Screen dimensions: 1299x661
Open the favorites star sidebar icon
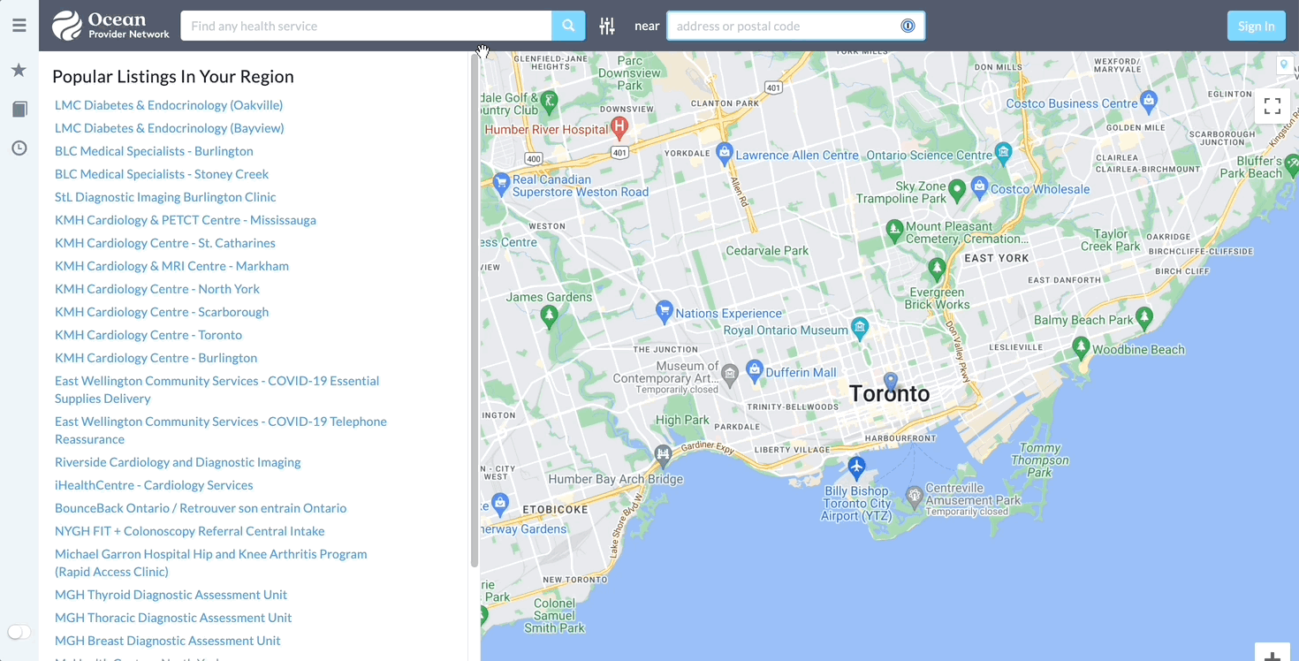coord(19,70)
